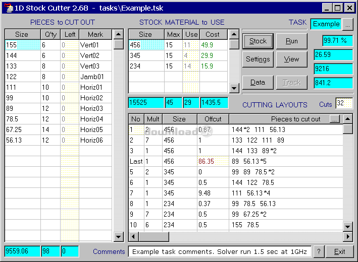Open the Data button

[x=258, y=83]
